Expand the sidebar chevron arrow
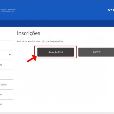This screenshot has width=114, height=114. [10, 55]
